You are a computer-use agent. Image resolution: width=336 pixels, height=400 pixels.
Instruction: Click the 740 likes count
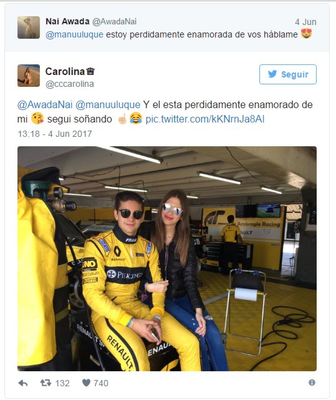coord(101,383)
